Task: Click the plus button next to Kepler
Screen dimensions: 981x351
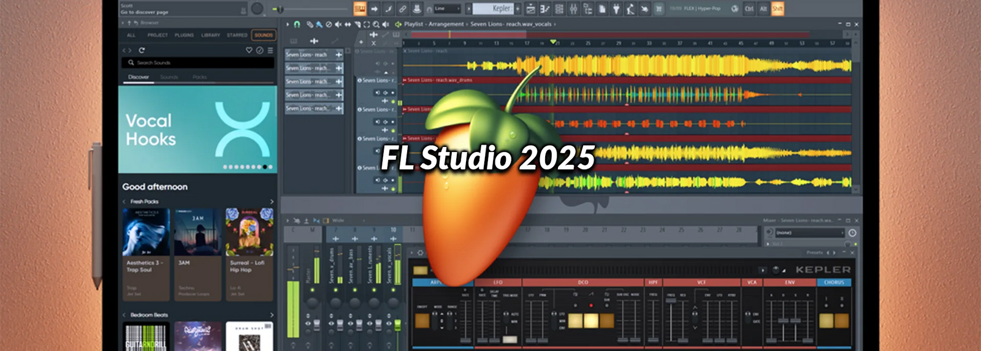Action: pos(518,9)
